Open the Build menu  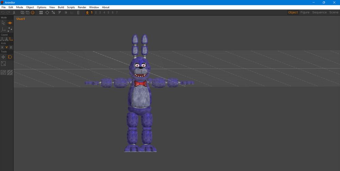61,7
